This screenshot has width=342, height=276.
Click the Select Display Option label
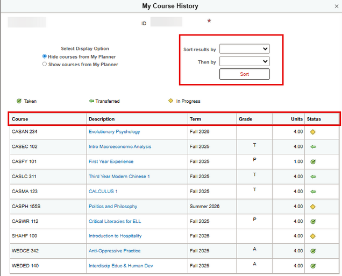coord(85,48)
